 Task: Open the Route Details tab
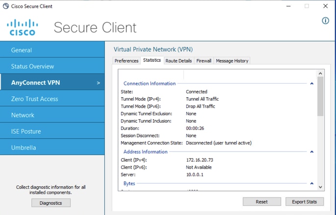click(x=179, y=61)
